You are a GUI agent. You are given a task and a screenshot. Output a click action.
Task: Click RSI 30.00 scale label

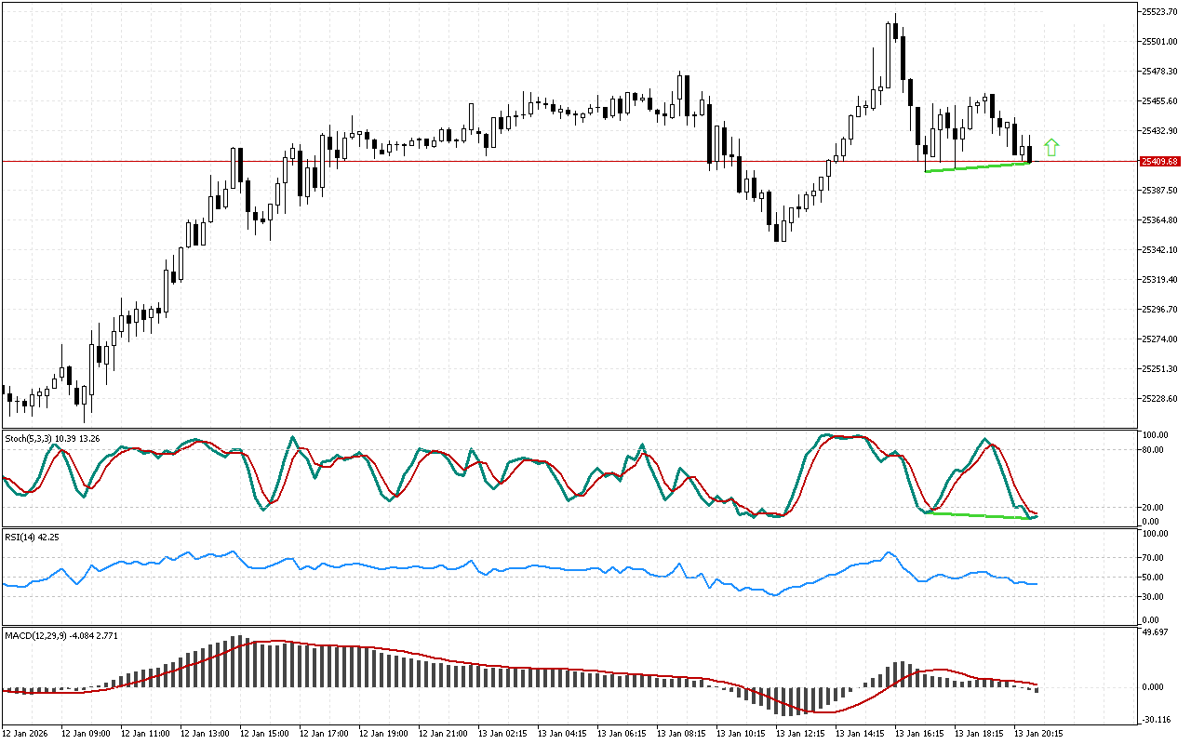1154,597
